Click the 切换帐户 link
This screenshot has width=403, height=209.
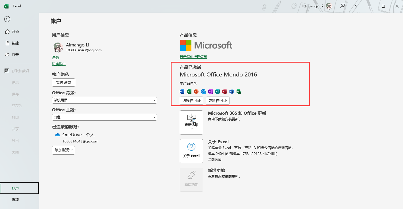[59, 64]
